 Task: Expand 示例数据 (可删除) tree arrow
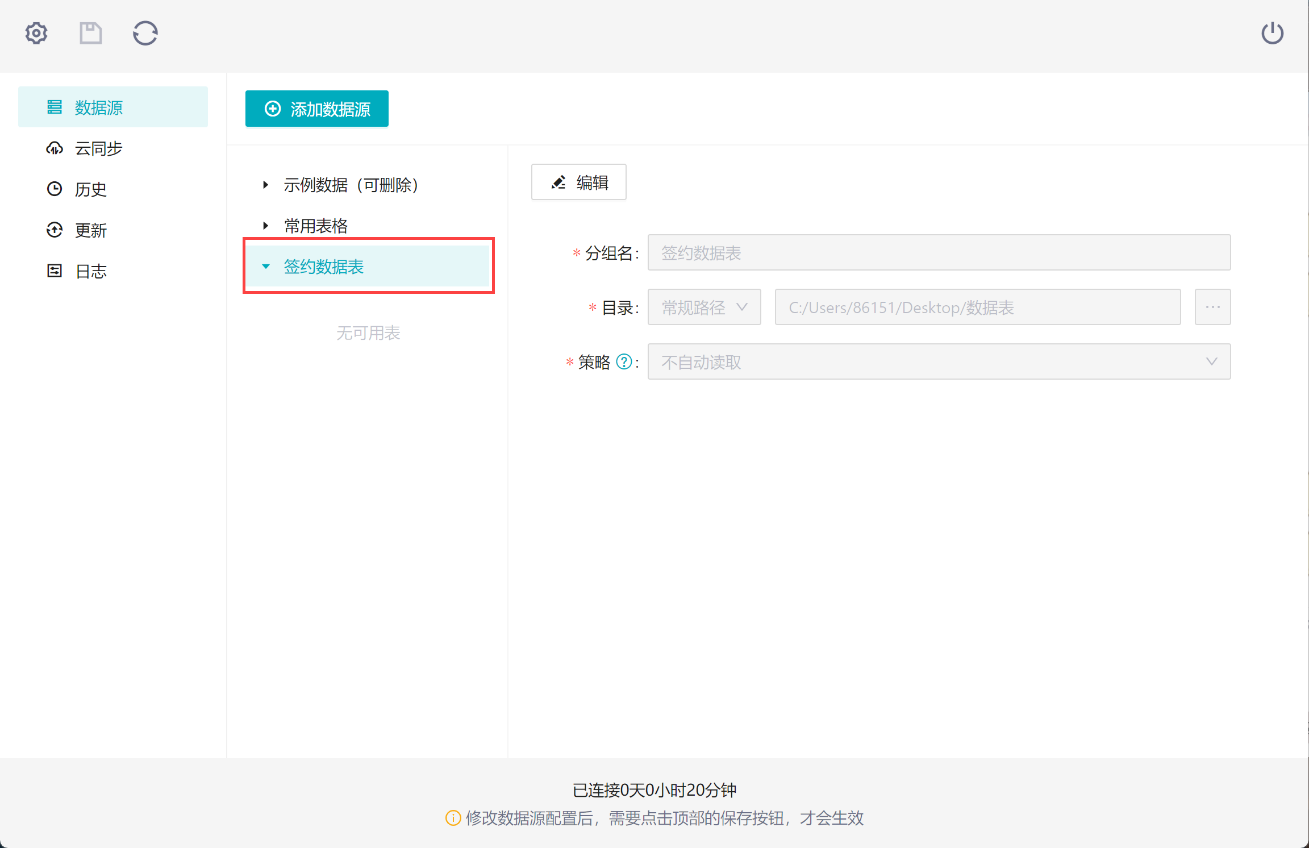pyautogui.click(x=265, y=185)
